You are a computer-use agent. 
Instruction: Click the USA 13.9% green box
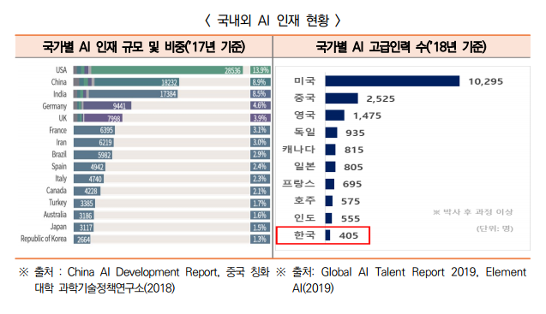pyautogui.click(x=260, y=70)
